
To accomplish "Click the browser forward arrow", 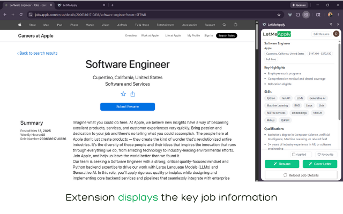I will click(x=13, y=14).
